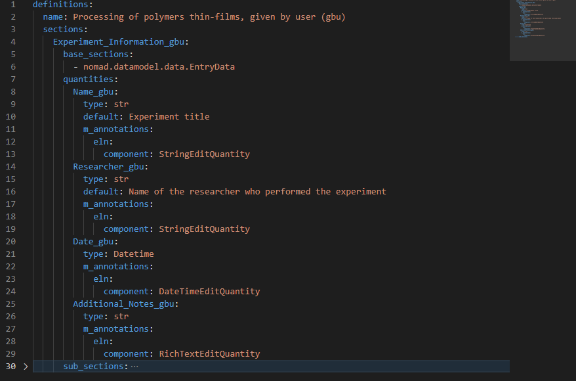Click the collapsed ellipsis after sub_sections
This screenshot has height=381, width=576.
134,367
